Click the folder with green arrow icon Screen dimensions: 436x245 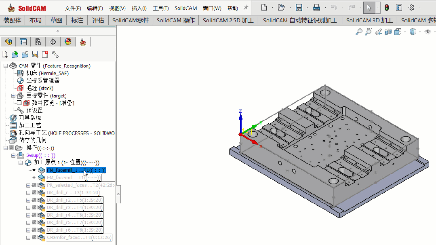tap(15, 55)
